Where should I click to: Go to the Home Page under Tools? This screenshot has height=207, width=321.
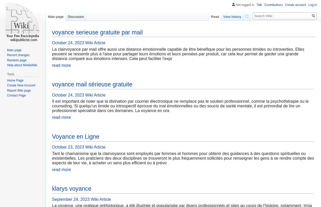[15, 80]
